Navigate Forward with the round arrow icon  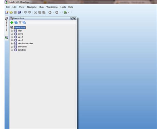pyautogui.click(x=57, y=12)
